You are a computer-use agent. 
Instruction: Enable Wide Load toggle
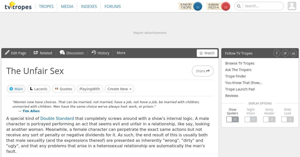287,119
